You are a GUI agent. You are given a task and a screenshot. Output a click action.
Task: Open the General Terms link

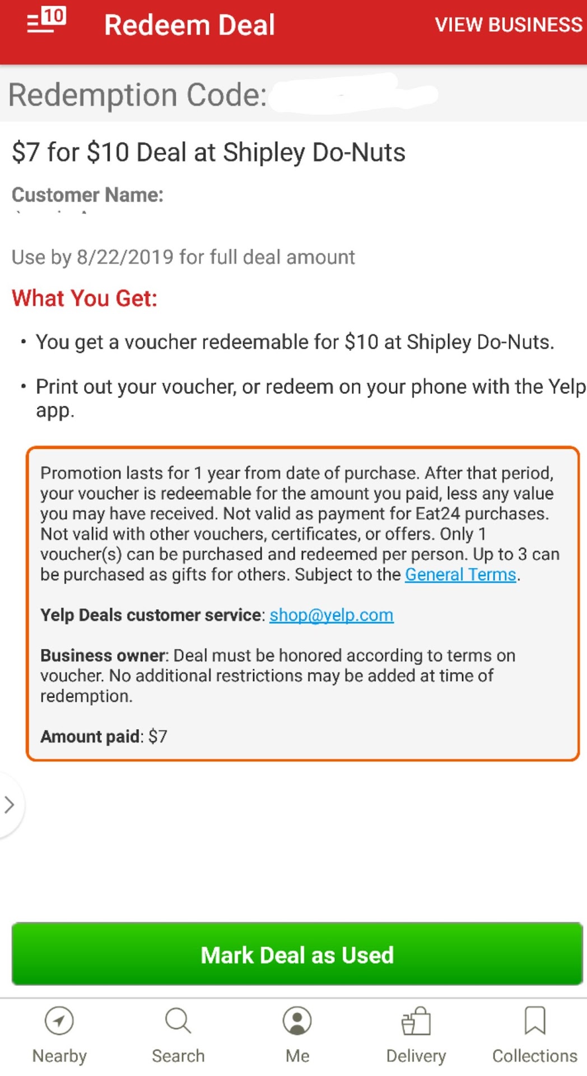460,574
